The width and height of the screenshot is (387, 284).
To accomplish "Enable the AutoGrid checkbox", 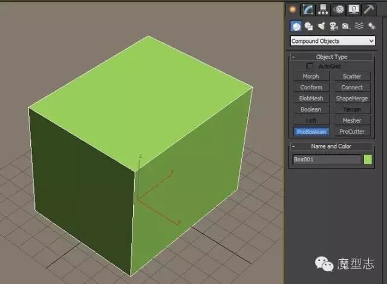I will (x=310, y=66).
